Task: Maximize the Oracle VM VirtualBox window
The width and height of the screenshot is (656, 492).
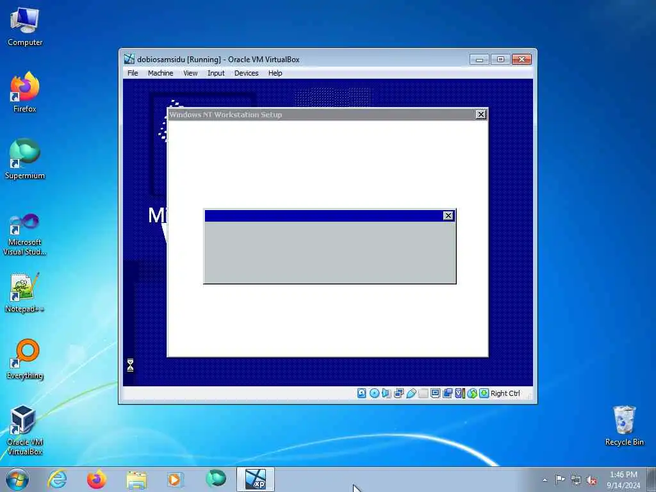Action: coord(500,60)
